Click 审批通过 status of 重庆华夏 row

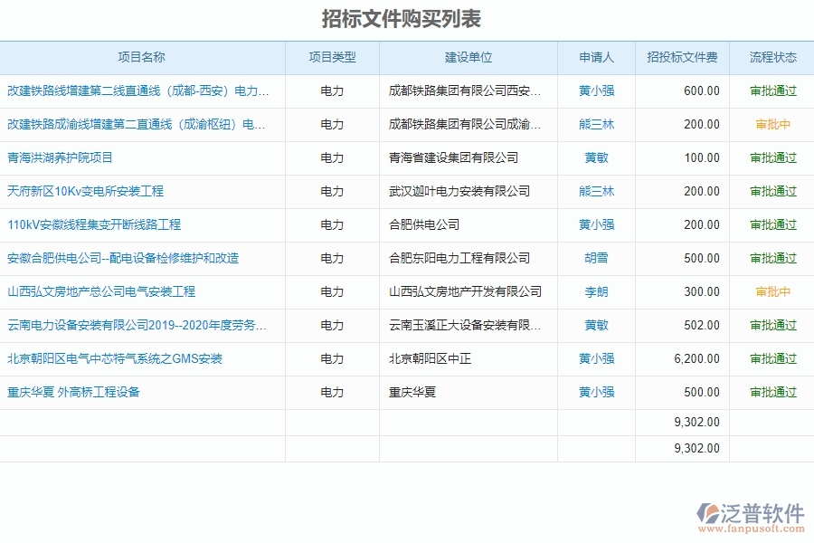pyautogui.click(x=771, y=392)
